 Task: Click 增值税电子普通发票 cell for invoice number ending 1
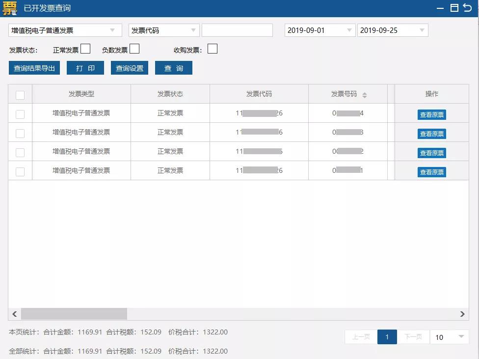(x=81, y=170)
